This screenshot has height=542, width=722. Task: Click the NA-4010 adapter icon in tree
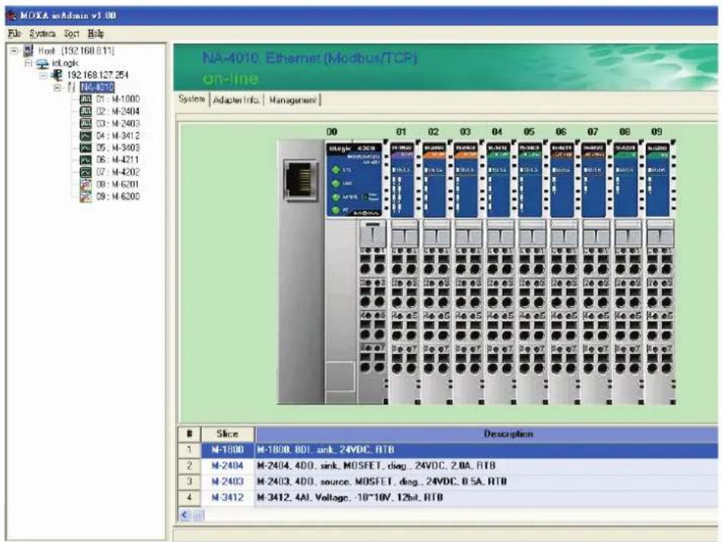coord(71,87)
